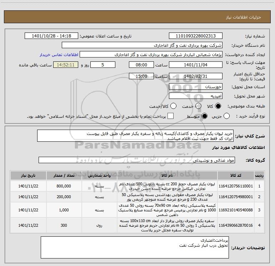The height and width of the screenshot is (266, 275).
Task: Click row 1 product name لیوان یکبار مصرف 200 cc
Action: [167, 186]
